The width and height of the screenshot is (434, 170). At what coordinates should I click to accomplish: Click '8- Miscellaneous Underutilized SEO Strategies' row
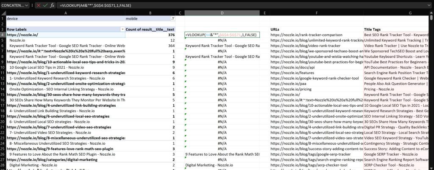65,143
